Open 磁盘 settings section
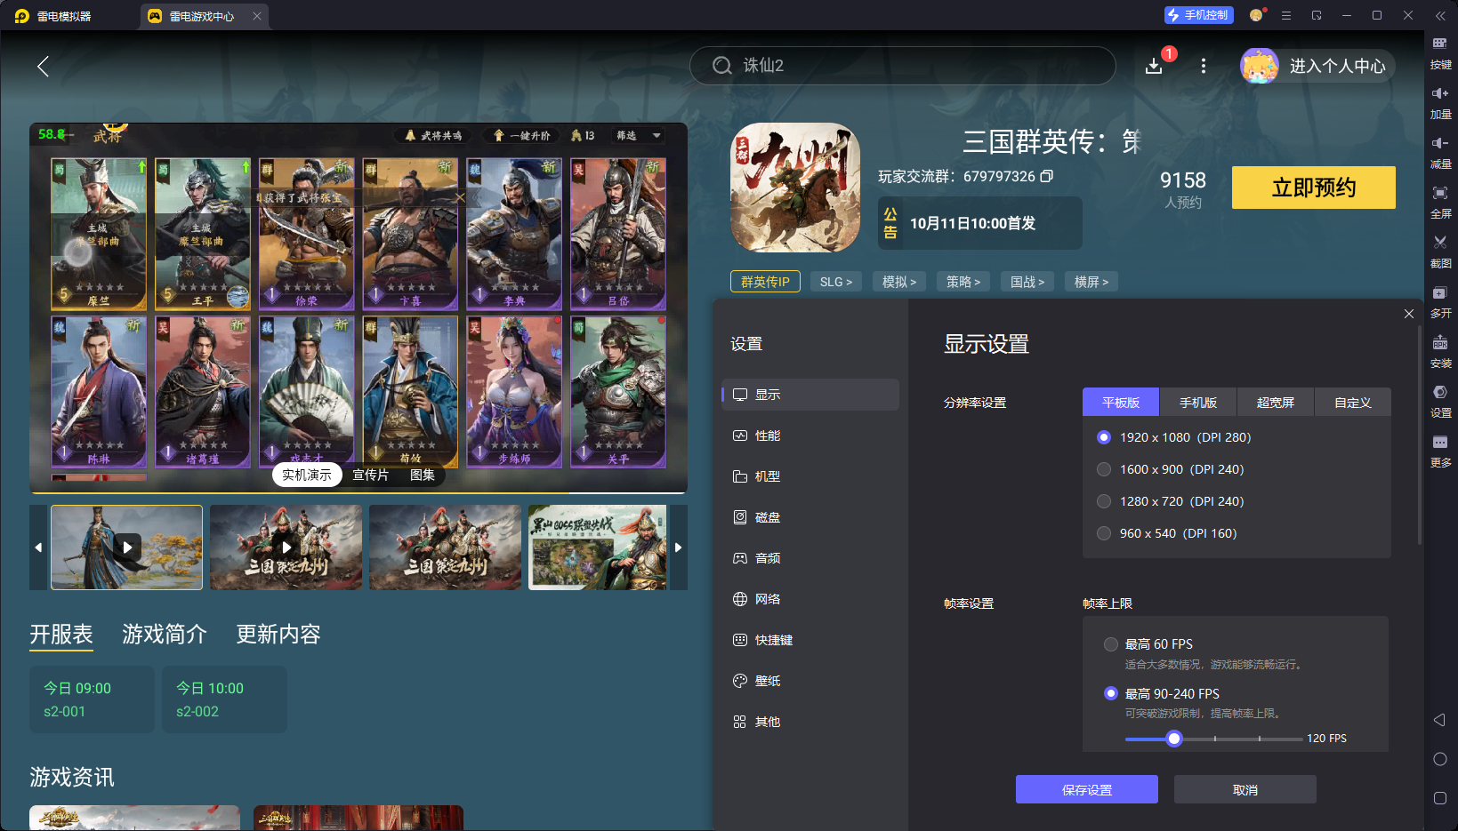This screenshot has height=831, width=1458. pyautogui.click(x=810, y=517)
